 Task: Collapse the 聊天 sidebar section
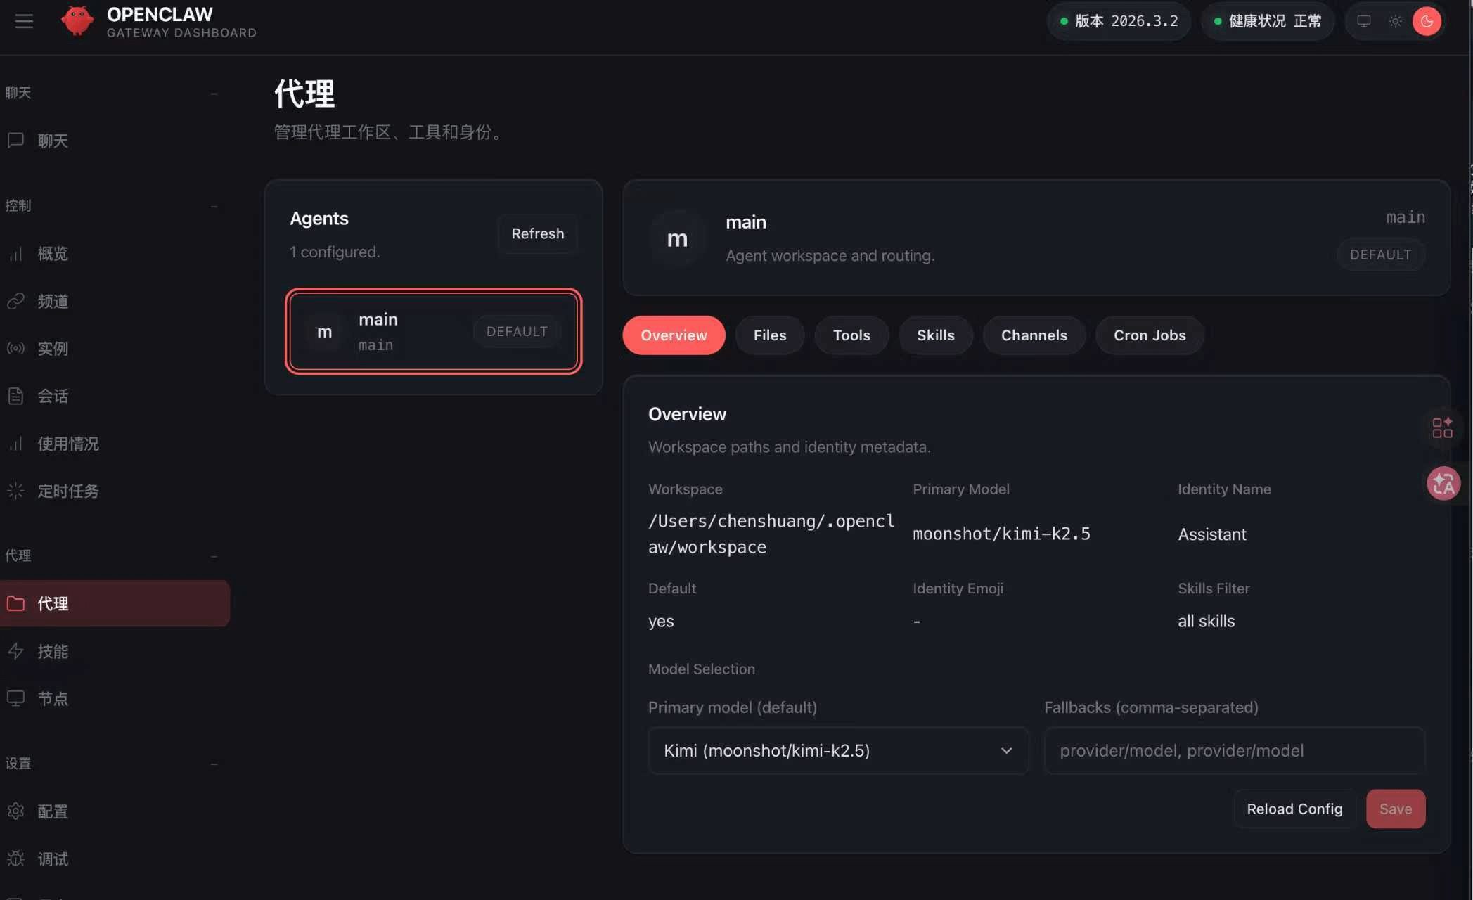(214, 93)
